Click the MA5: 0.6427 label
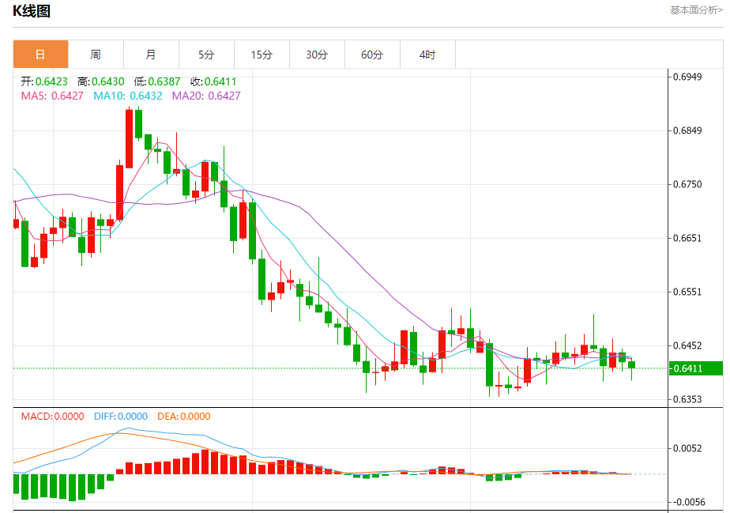Screen dimensions: 730x513 [52, 96]
